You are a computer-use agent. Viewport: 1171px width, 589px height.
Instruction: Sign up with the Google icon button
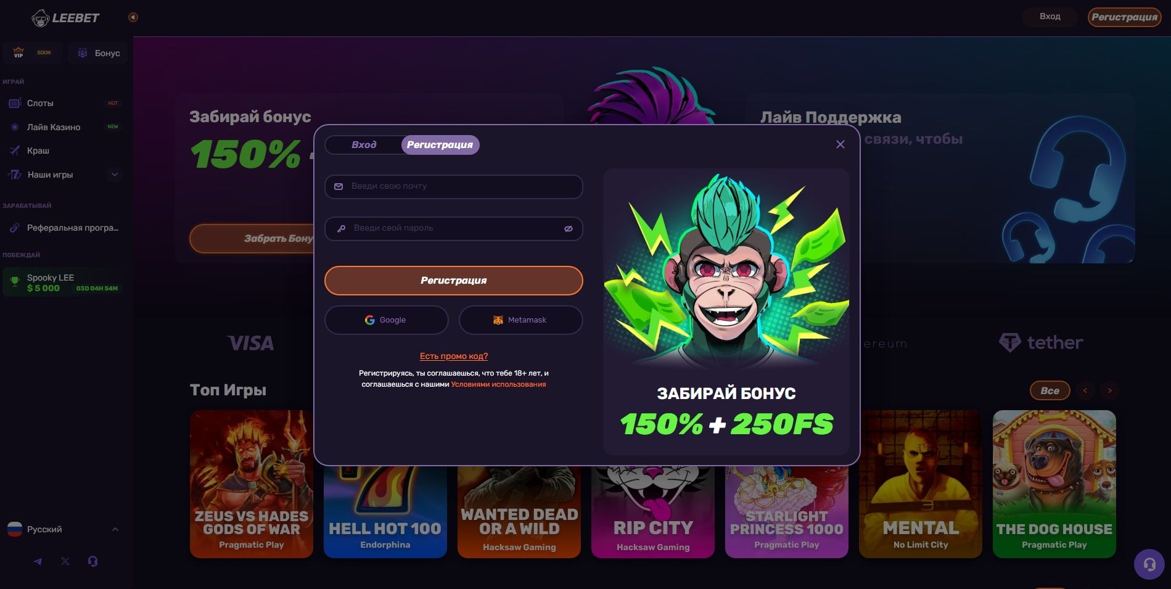(386, 320)
